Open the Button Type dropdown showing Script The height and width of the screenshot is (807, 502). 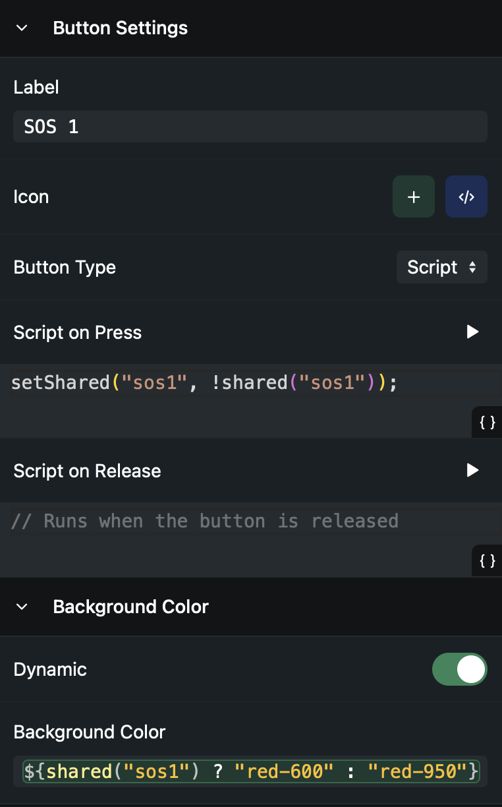click(441, 267)
